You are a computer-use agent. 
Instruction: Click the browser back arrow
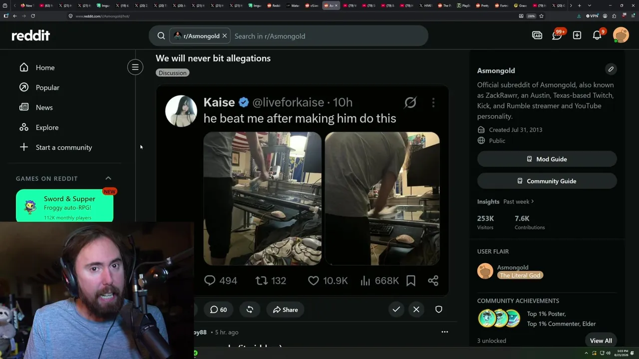pyautogui.click(x=15, y=16)
